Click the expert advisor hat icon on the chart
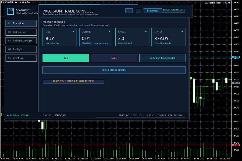 (x=229, y=3)
